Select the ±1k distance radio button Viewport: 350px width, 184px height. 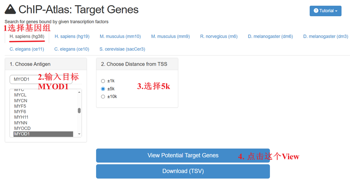coord(103,81)
